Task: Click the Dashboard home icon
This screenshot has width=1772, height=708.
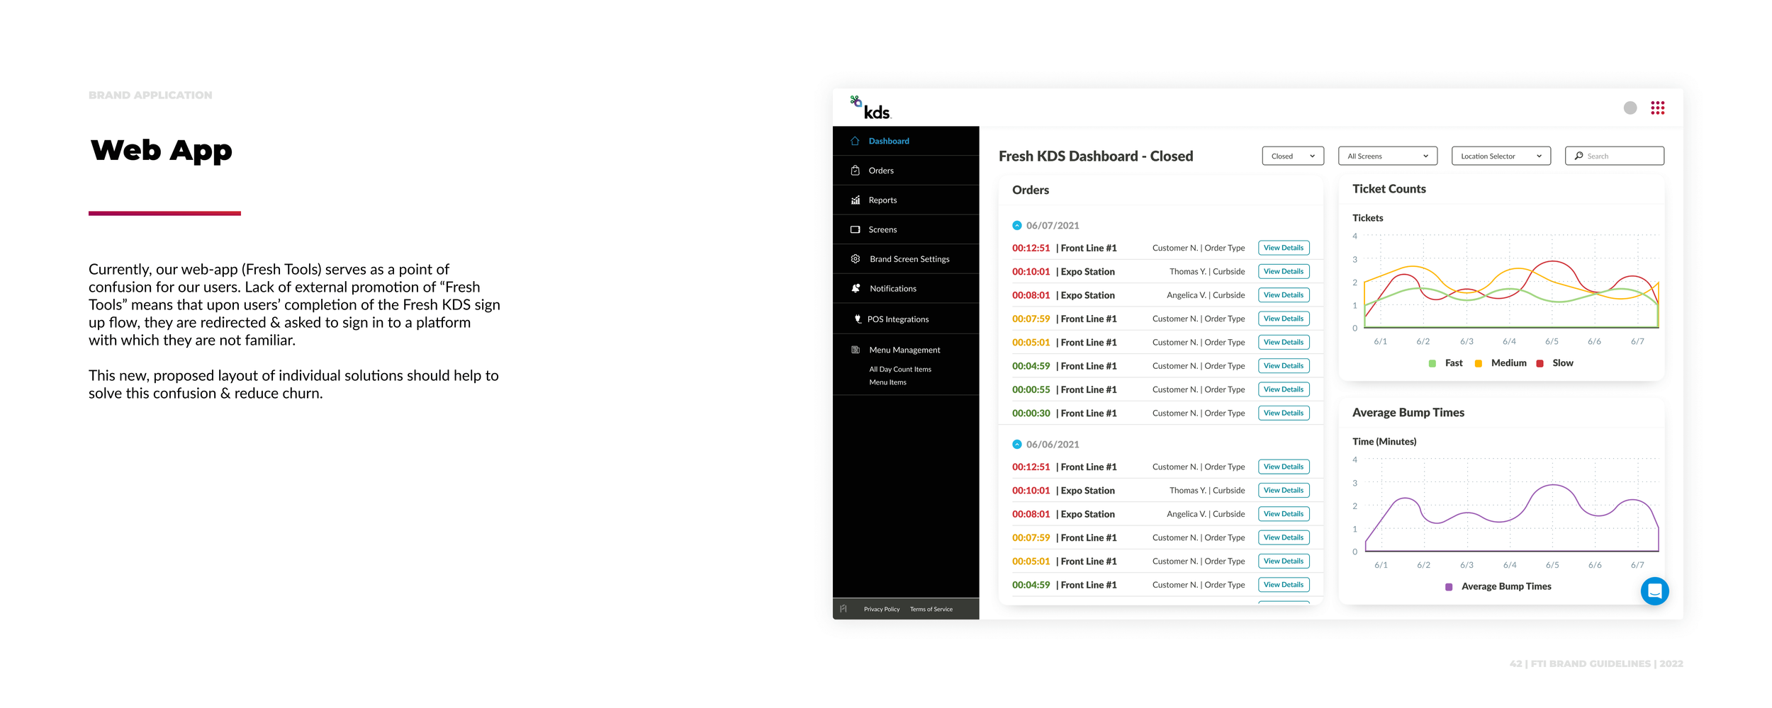Action: (x=855, y=141)
